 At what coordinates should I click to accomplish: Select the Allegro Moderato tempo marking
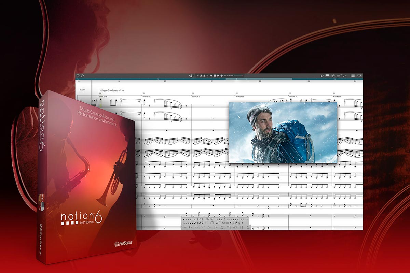point(109,90)
